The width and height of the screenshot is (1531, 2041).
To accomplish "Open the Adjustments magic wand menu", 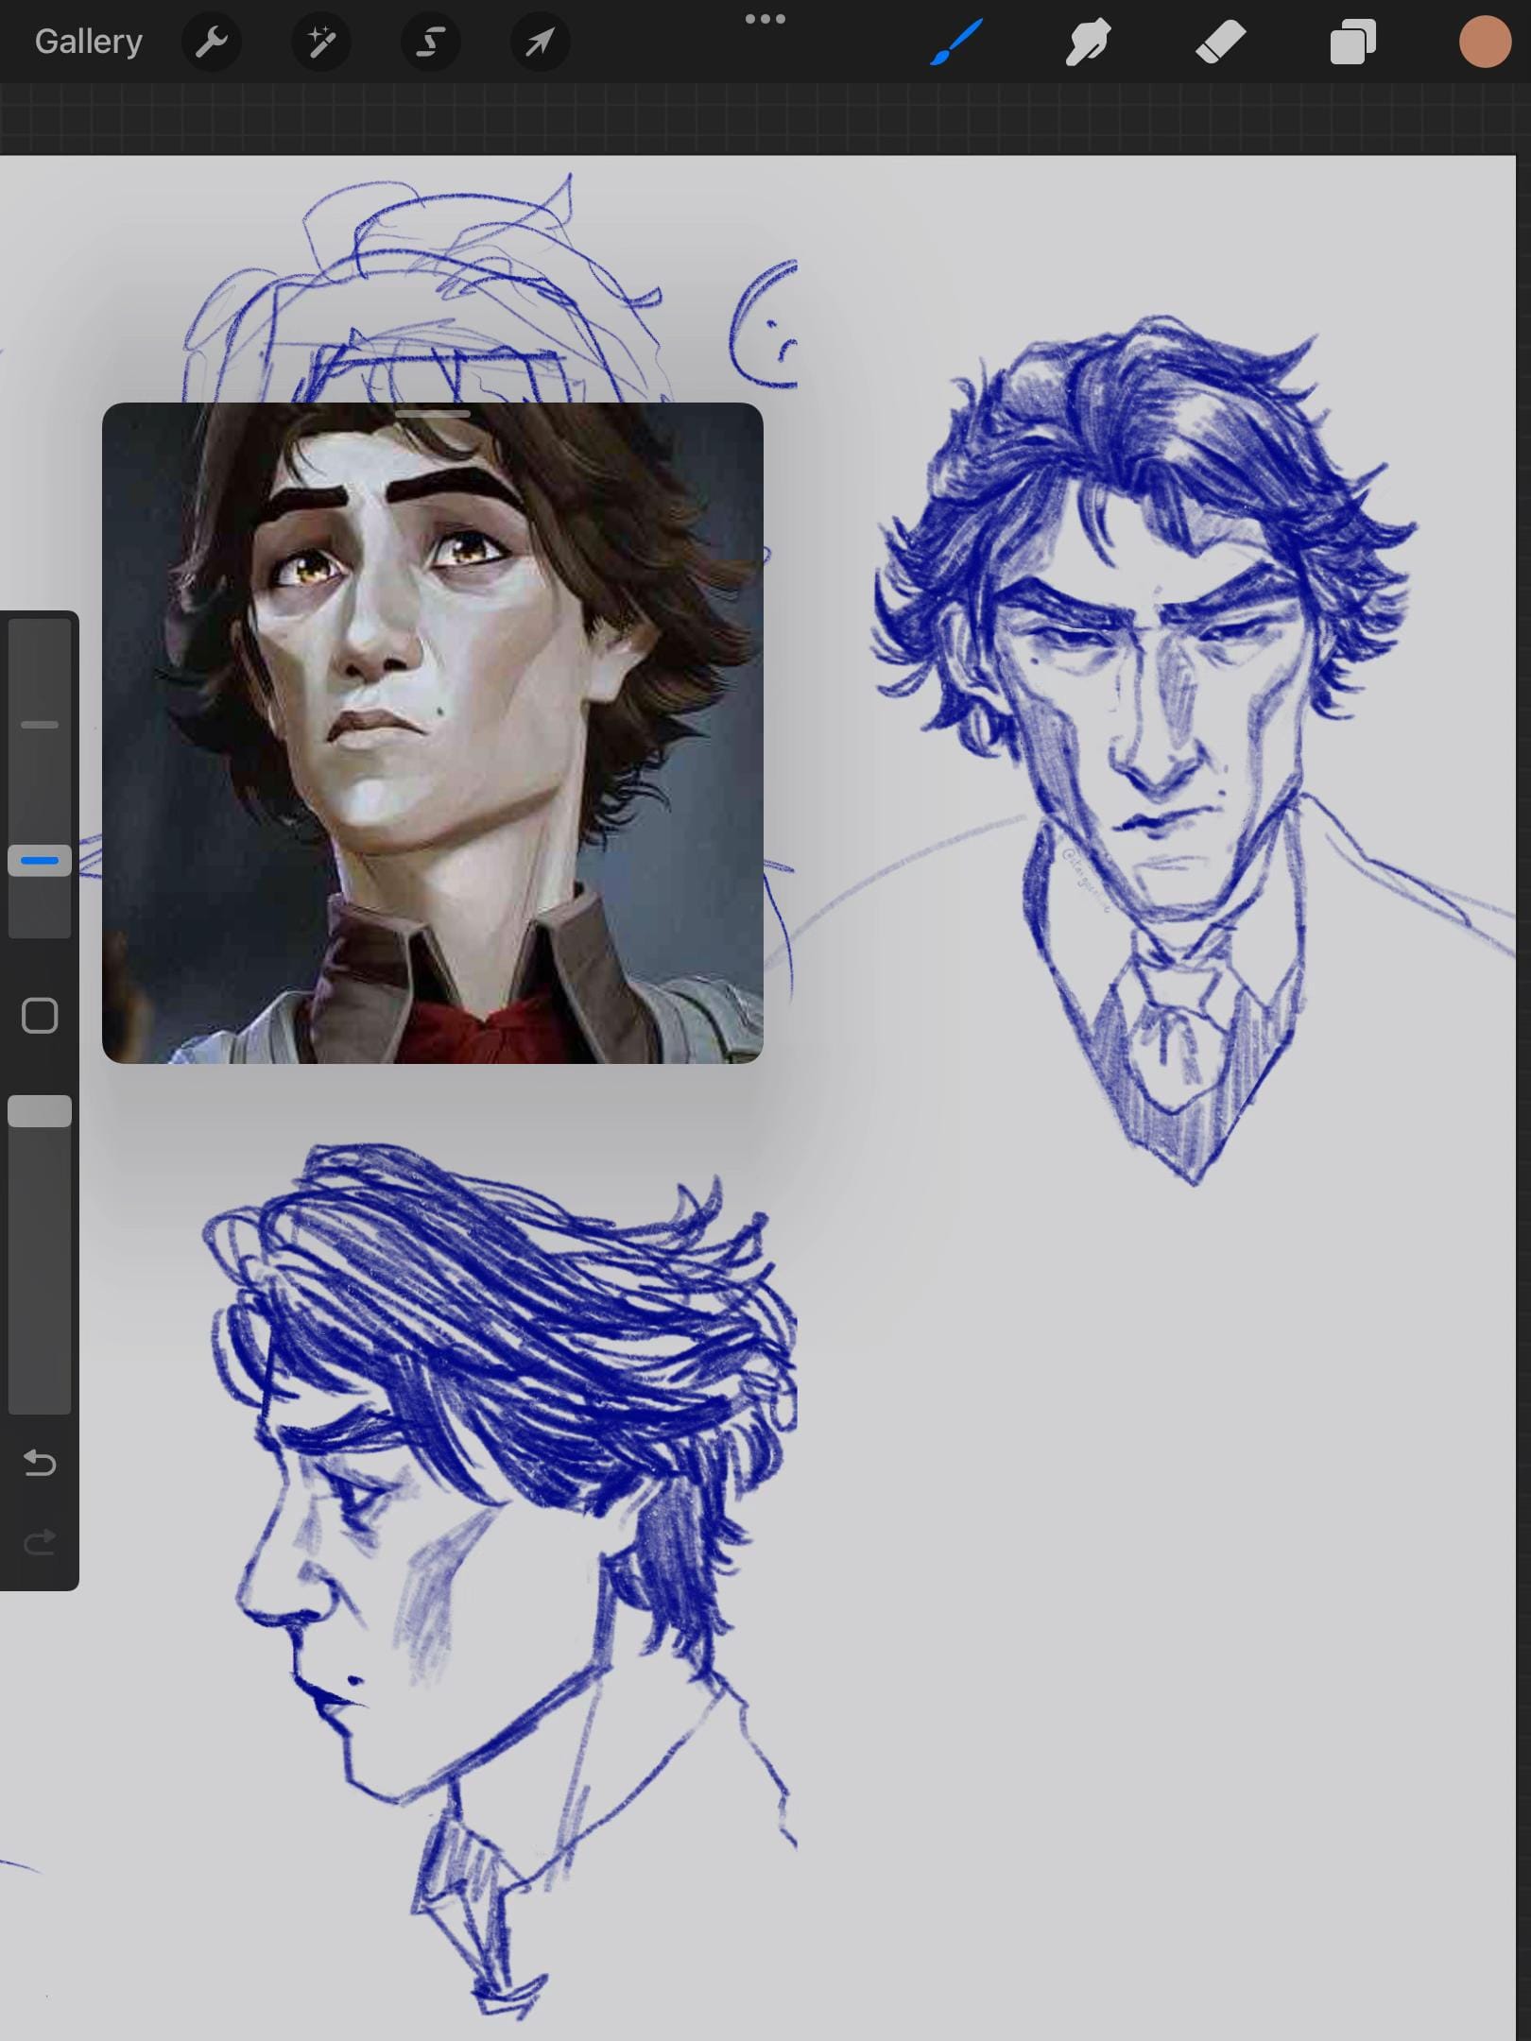I will pyautogui.click(x=321, y=42).
